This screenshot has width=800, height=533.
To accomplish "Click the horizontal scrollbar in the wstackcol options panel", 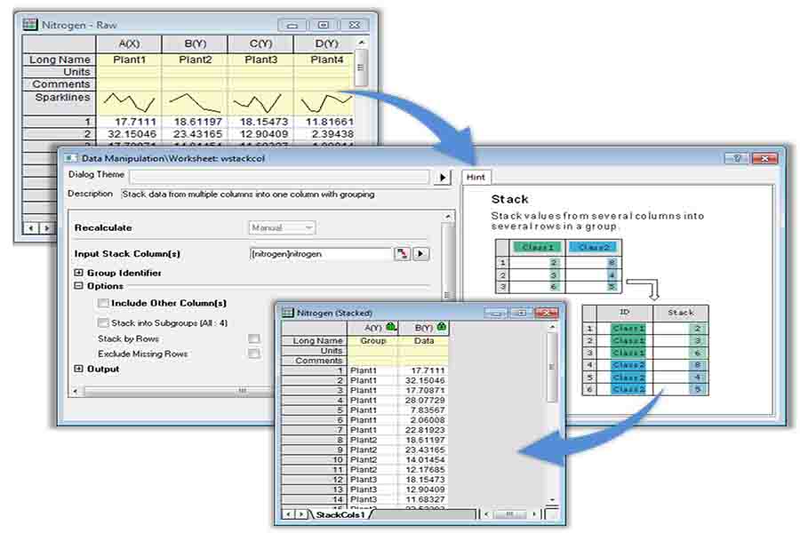I will tap(243, 391).
